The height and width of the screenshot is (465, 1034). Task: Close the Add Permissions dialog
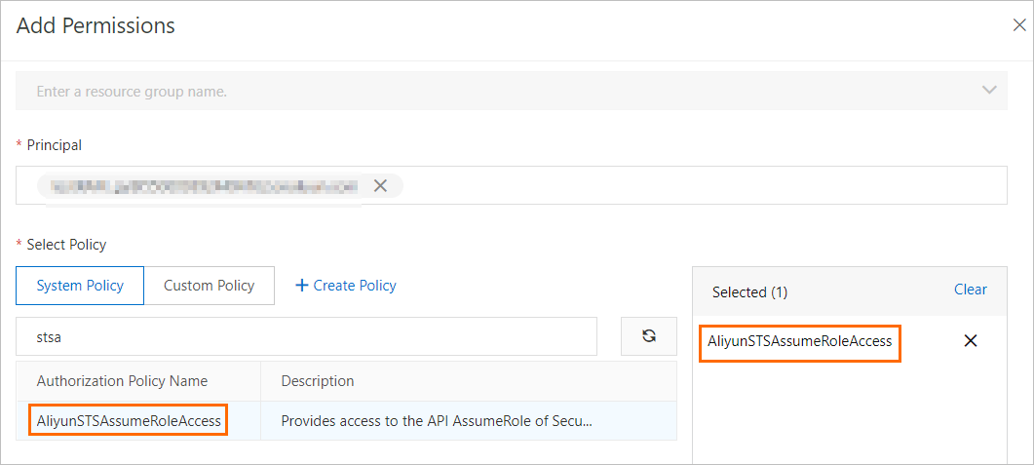pos(1019,26)
